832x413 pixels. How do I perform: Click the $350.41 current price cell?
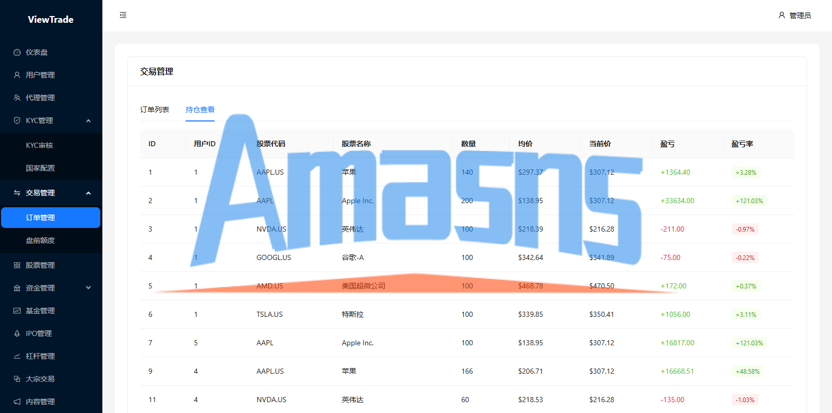point(602,314)
